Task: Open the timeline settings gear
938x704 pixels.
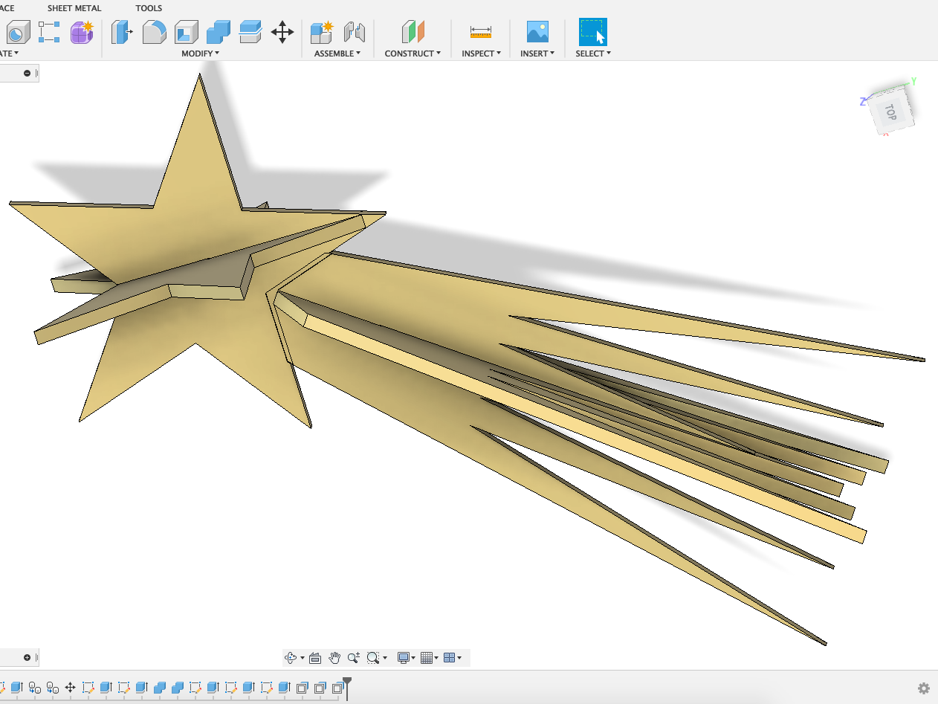Action: [924, 688]
